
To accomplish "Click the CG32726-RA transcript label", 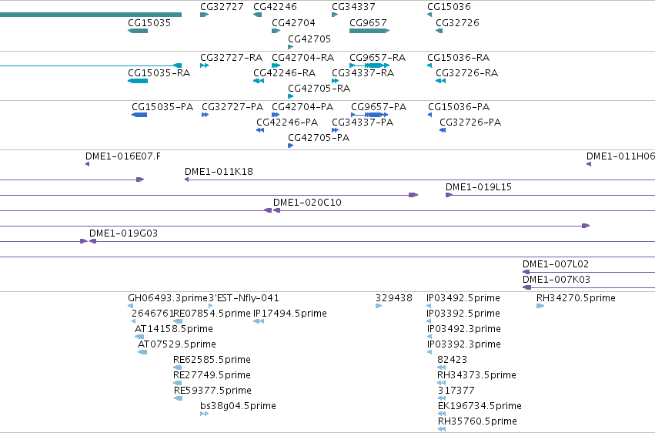I will (466, 73).
